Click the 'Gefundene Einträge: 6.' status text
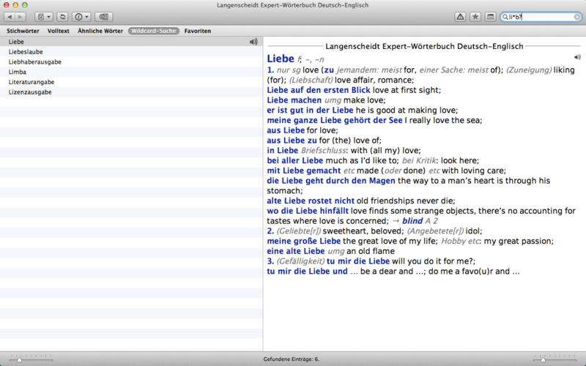Image resolution: width=586 pixels, height=366 pixels. click(x=292, y=359)
